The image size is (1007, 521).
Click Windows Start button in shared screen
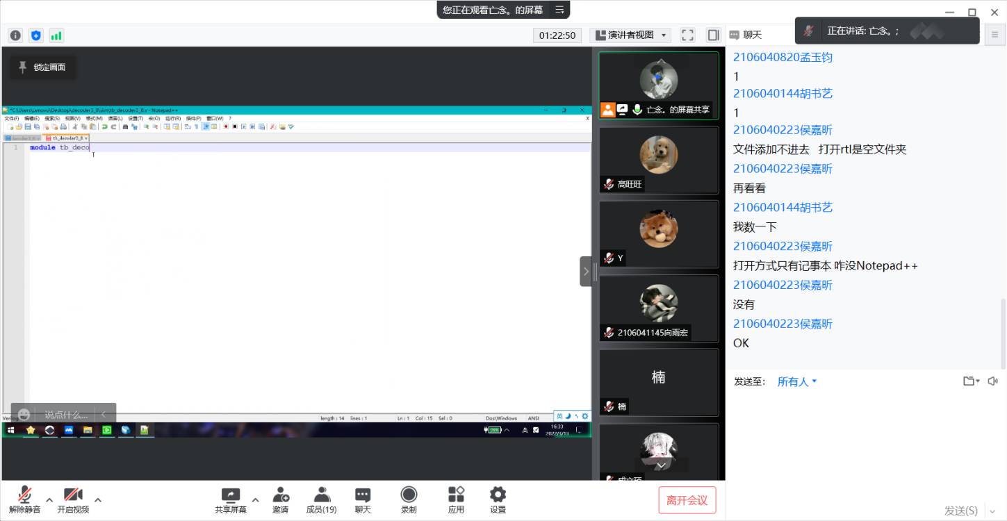click(x=10, y=430)
